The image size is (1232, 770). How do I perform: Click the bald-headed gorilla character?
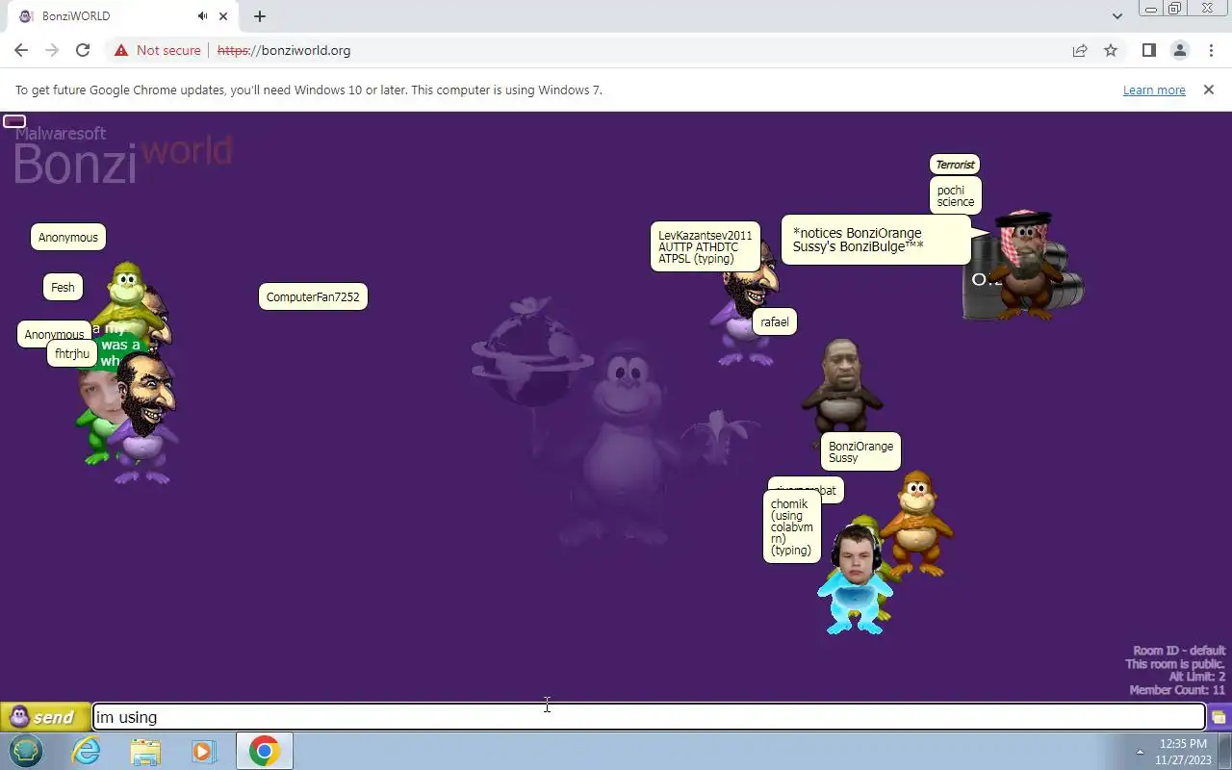(842, 385)
